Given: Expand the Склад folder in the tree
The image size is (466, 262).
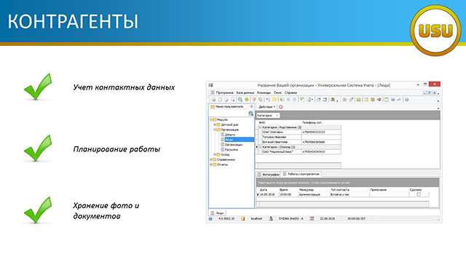Looking at the screenshot, I should pyautogui.click(x=215, y=154).
